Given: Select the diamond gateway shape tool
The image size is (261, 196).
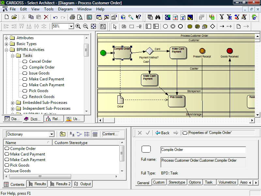Looking at the screenshot, I should (213, 26).
